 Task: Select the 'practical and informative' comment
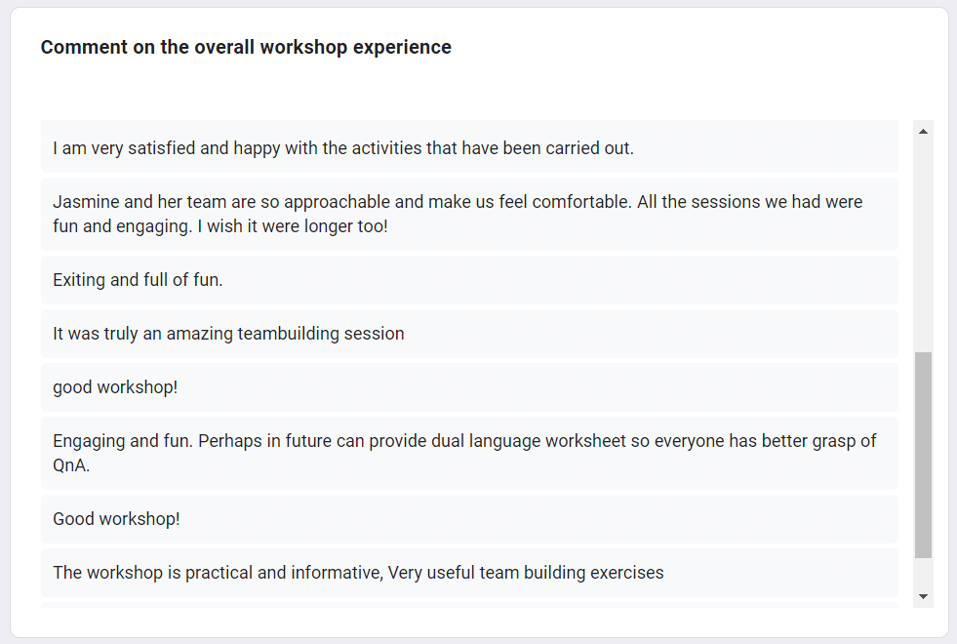(x=469, y=573)
